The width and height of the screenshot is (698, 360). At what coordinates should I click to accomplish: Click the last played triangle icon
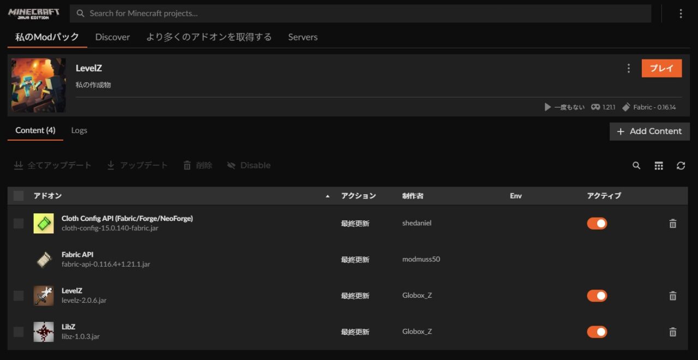[x=547, y=107]
